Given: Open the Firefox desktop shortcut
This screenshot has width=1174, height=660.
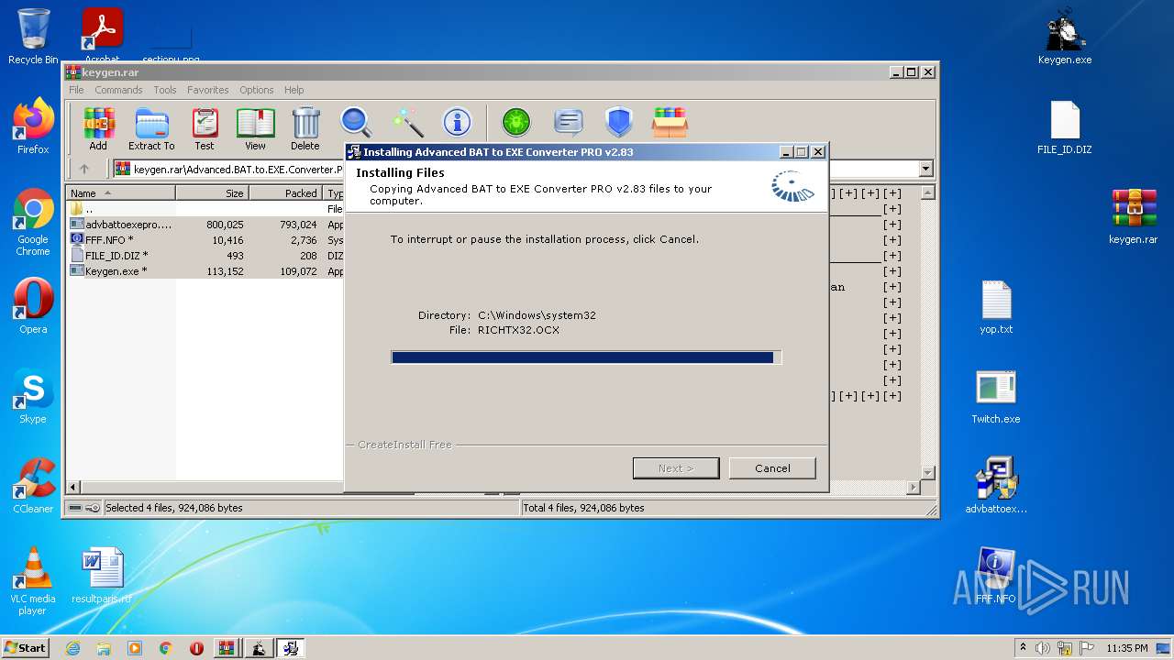Looking at the screenshot, I should pos(33,126).
